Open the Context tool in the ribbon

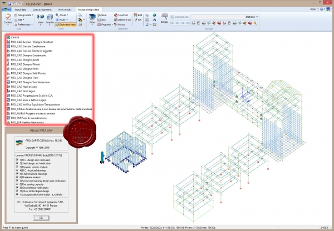pyautogui.click(x=8, y=19)
